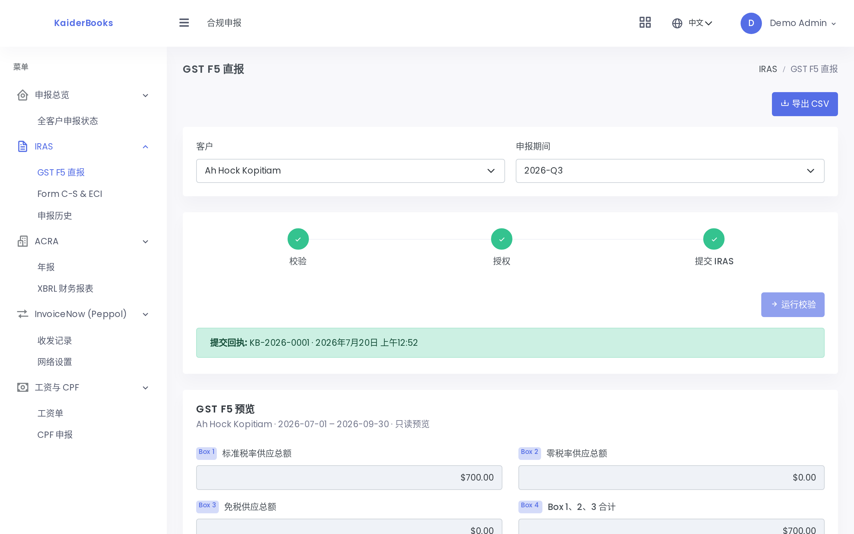Click the Box 2 零税率供应总额 field
This screenshot has width=854, height=534.
click(x=671, y=478)
